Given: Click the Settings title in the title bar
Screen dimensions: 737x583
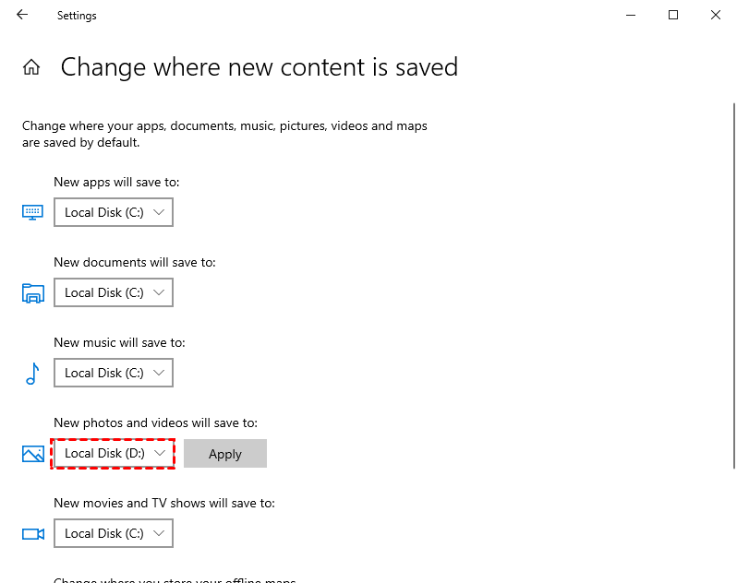Looking at the screenshot, I should pos(77,16).
